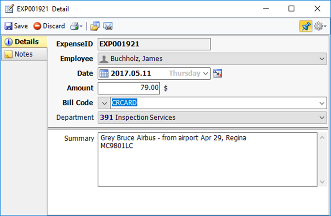
Task: Switch to the Notes tab
Action: 24,54
